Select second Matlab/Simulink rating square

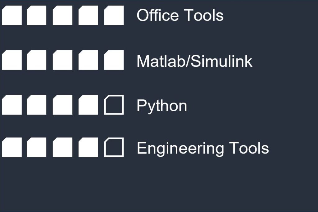pyautogui.click(x=37, y=60)
